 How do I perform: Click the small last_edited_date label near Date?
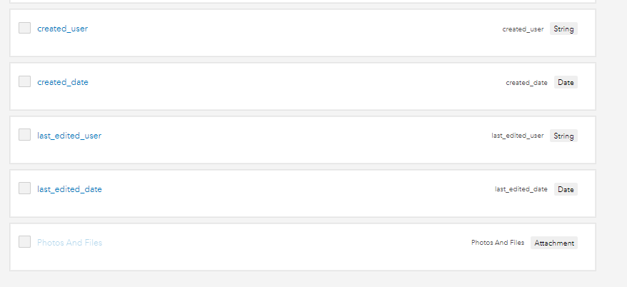[521, 189]
